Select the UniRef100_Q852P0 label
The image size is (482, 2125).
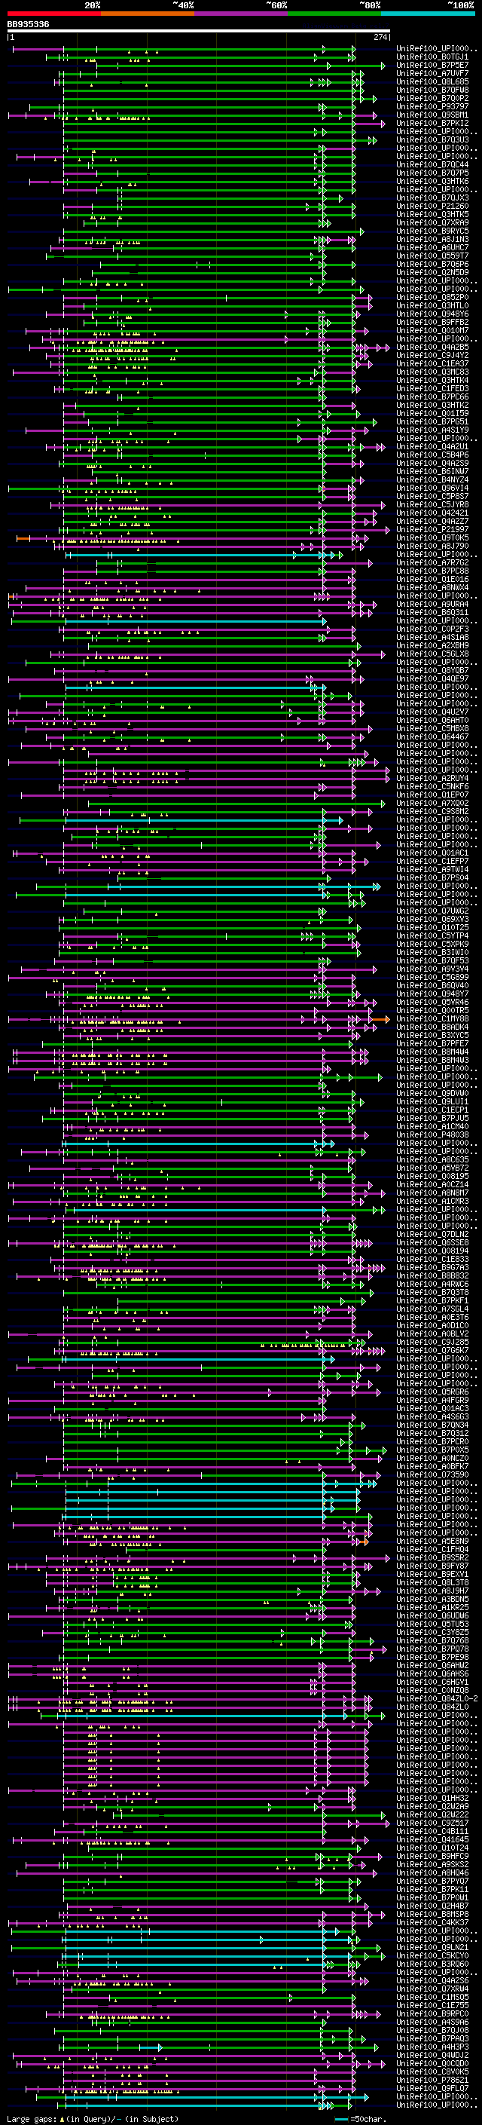click(432, 298)
